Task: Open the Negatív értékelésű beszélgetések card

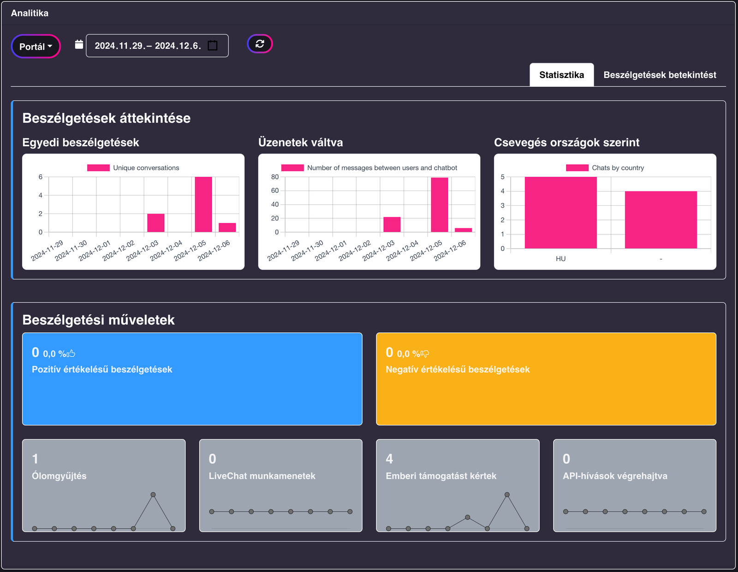Action: coord(546,379)
